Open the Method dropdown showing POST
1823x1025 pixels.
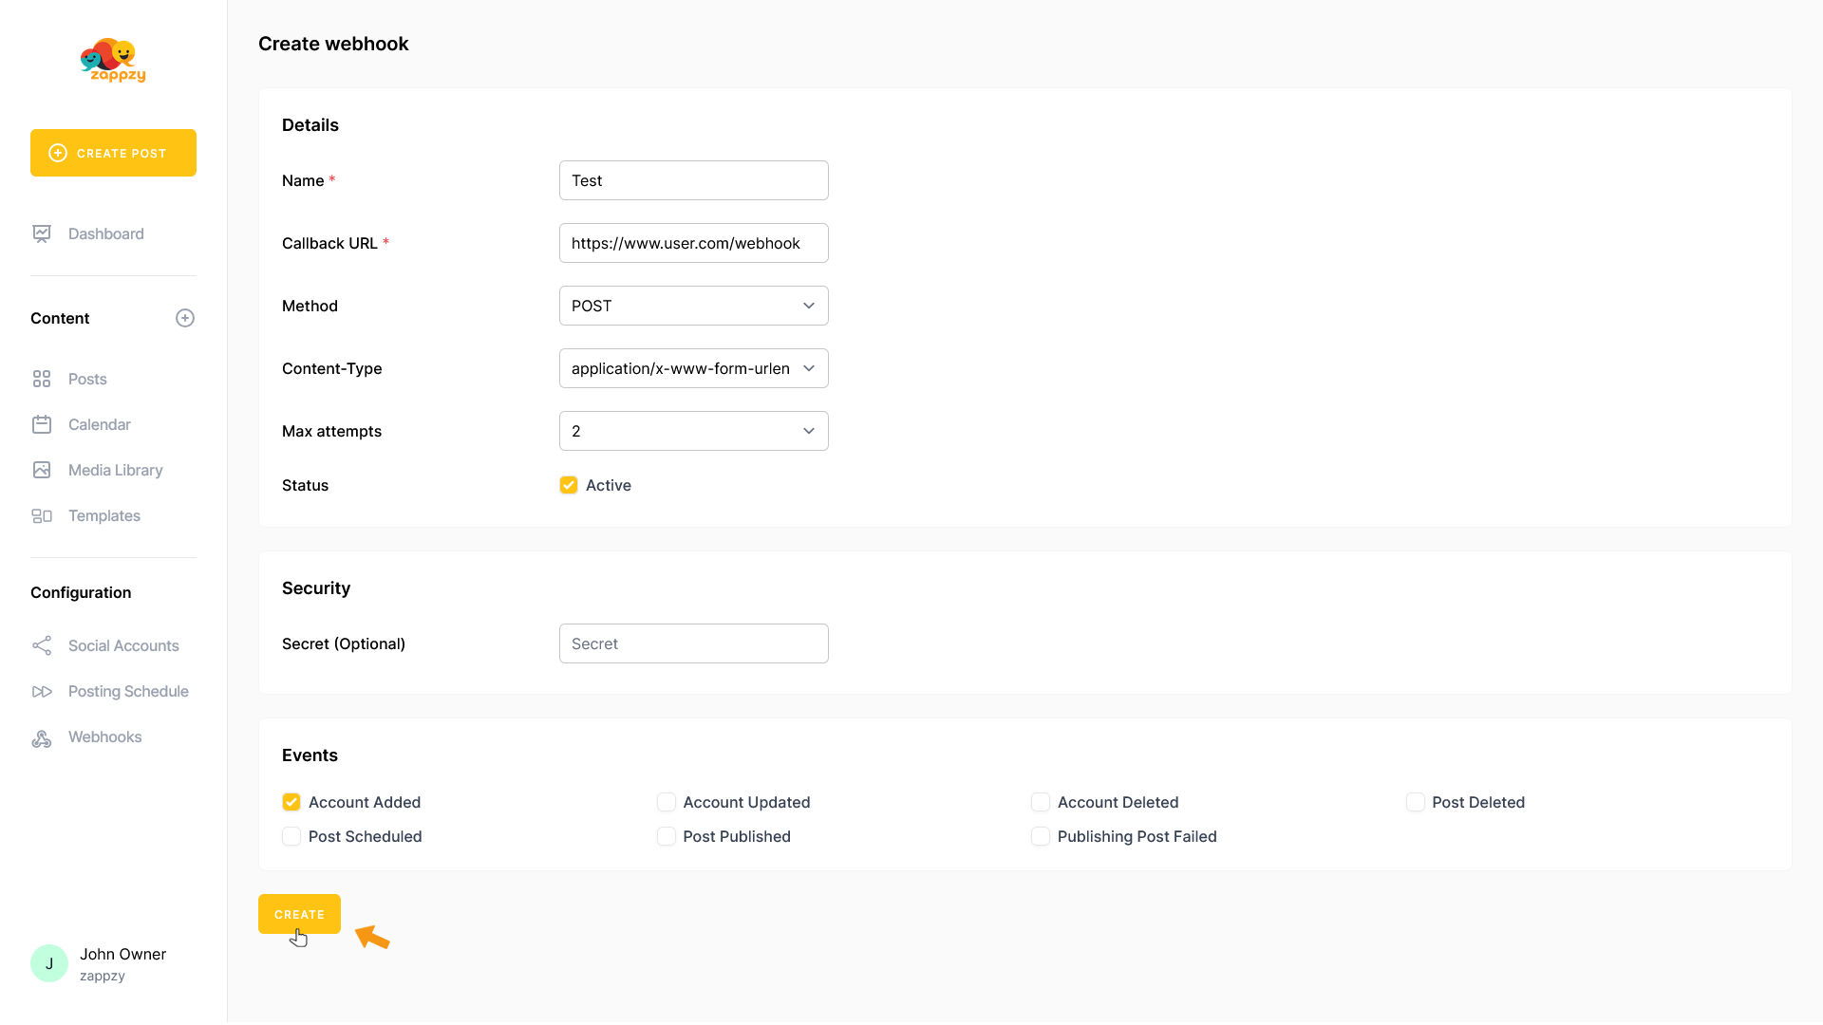pos(693,306)
